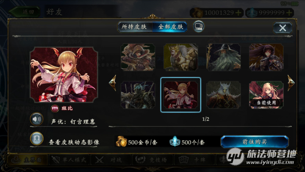Select the griffin skin thumbnail
The height and width of the screenshot is (172, 305).
pyautogui.click(x=224, y=95)
